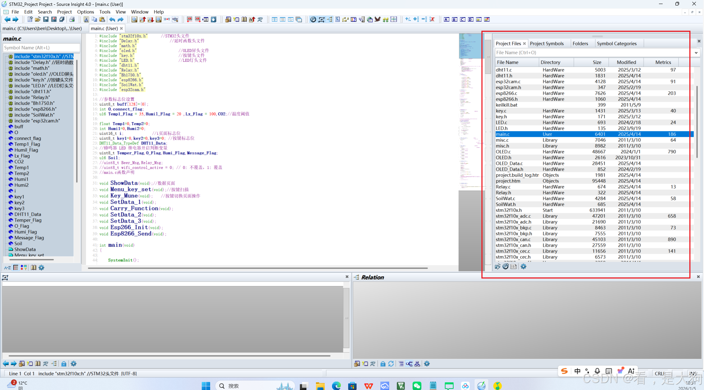
Task: Close the main.c (User) tab
Action: tap(122, 28)
